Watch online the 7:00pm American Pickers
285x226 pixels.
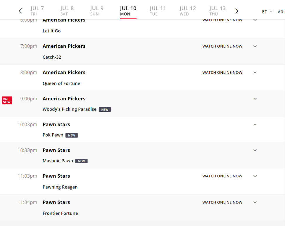tap(222, 46)
